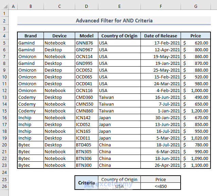Click 'China' in the BTD405 row
217x196 pixels.
(x=119, y=145)
